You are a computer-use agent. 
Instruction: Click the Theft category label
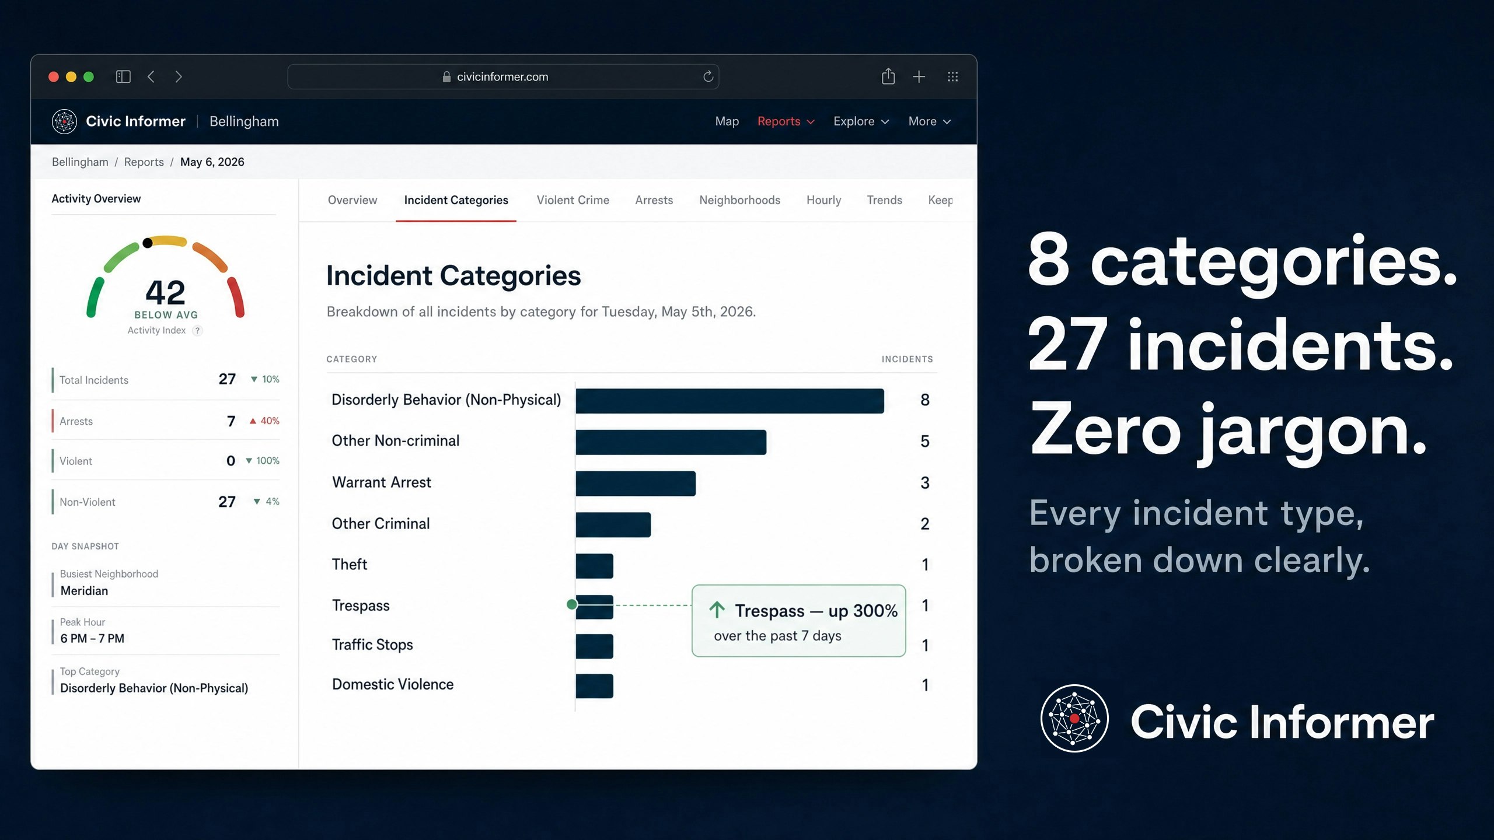click(350, 565)
